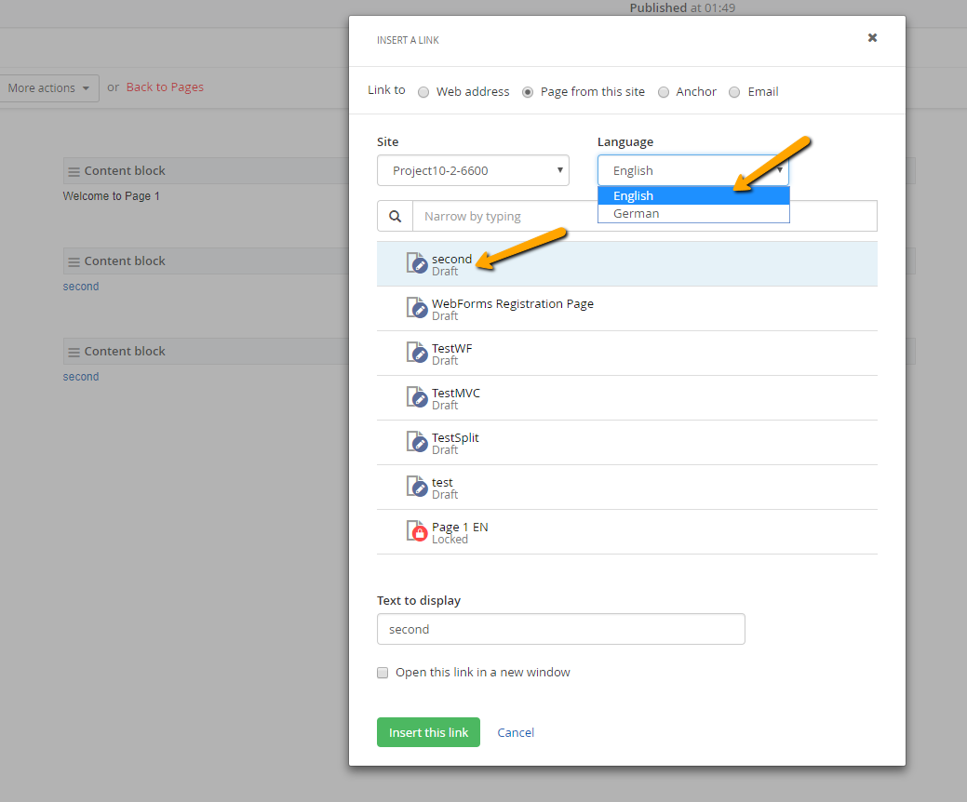This screenshot has height=802, width=967.
Task: Click the test page draft icon
Action: pyautogui.click(x=417, y=487)
